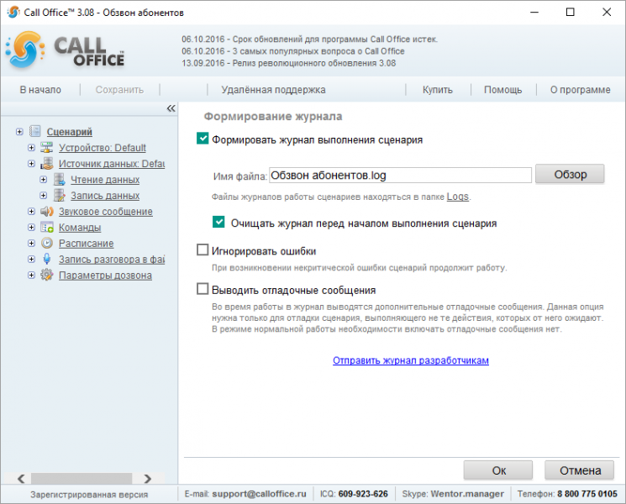Click the Звуковое сообщение speaker icon
This screenshot has height=504, width=626.
[47, 211]
